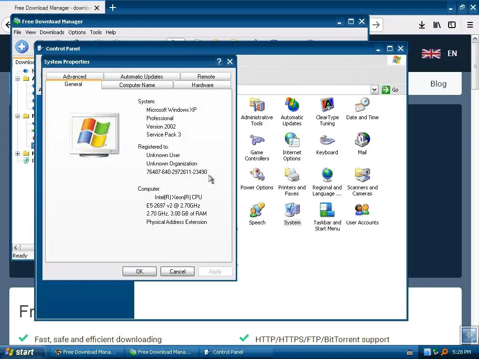This screenshot has height=359, width=479.
Task: Open Speech applet
Action: click(257, 214)
